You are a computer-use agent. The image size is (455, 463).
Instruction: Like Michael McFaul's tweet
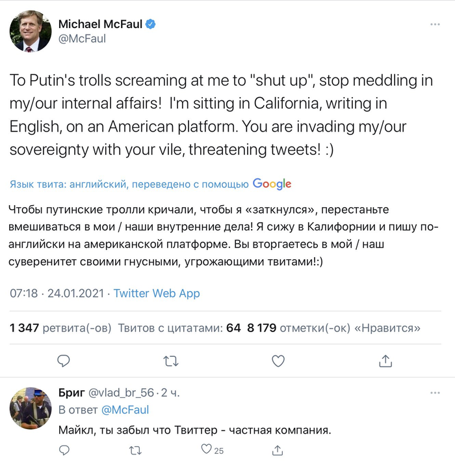pos(278,360)
